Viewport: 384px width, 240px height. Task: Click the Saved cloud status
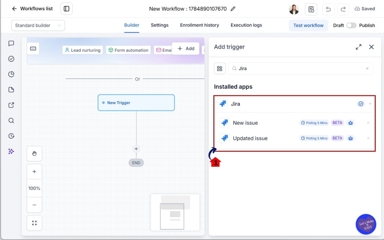365,9
